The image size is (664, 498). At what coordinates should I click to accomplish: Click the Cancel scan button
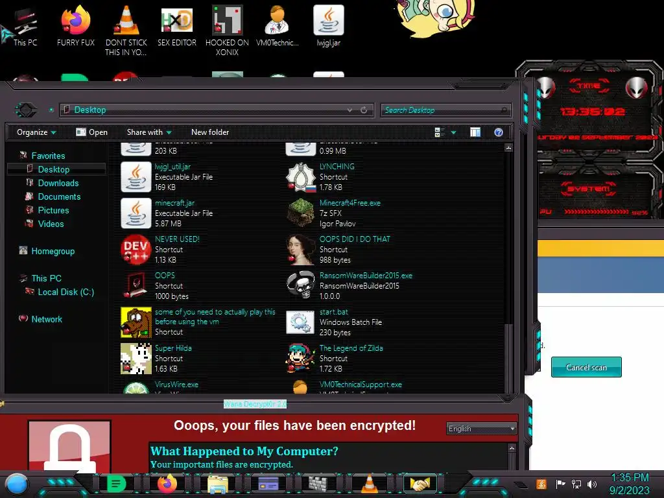[x=586, y=367]
